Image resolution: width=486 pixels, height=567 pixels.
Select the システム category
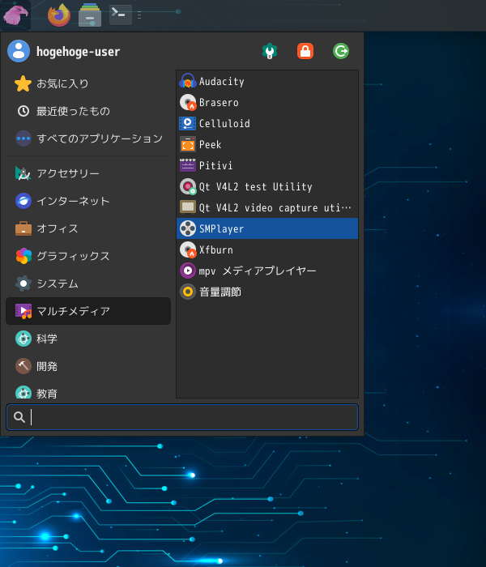(88, 283)
